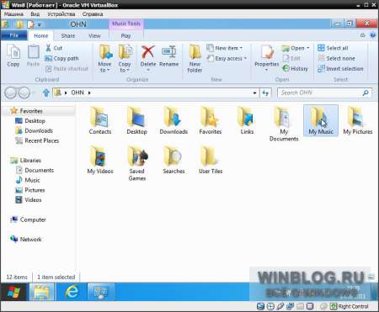379x312 pixels.
Task: Switch to the View ribbon tab
Action: [x=94, y=35]
